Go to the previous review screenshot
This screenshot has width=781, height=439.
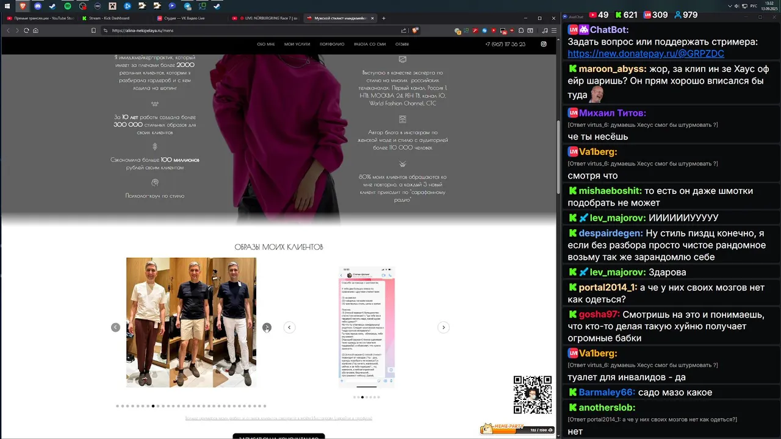290,327
